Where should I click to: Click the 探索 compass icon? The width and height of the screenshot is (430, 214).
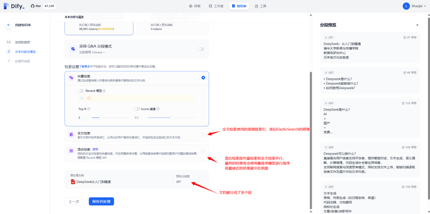pos(191,6)
